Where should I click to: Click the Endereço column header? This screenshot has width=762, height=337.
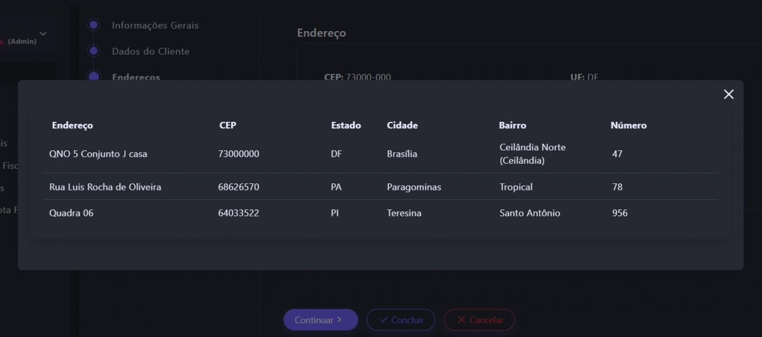pos(72,126)
